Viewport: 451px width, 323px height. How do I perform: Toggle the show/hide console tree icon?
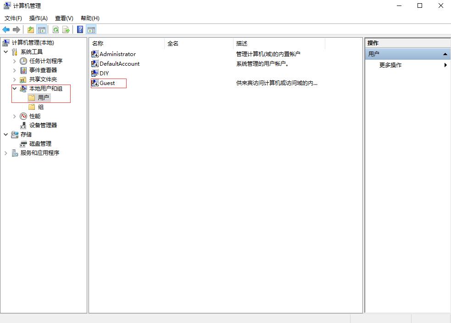pos(40,29)
